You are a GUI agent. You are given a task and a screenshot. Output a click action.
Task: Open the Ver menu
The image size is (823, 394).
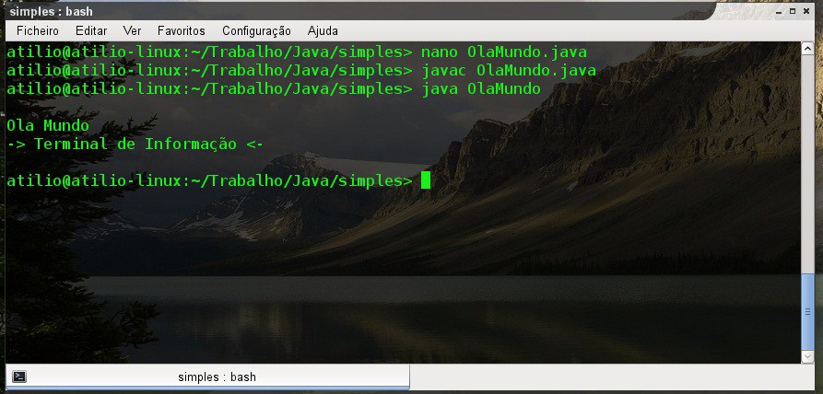[133, 31]
